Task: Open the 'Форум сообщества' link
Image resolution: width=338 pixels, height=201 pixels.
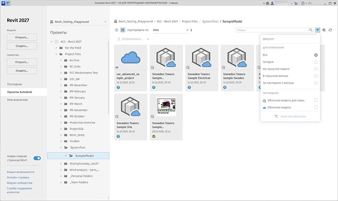Action: [20, 183]
